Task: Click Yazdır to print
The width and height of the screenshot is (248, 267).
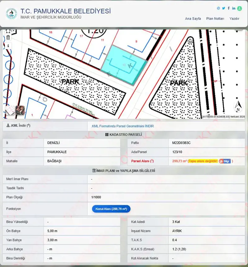Action: (234, 19)
